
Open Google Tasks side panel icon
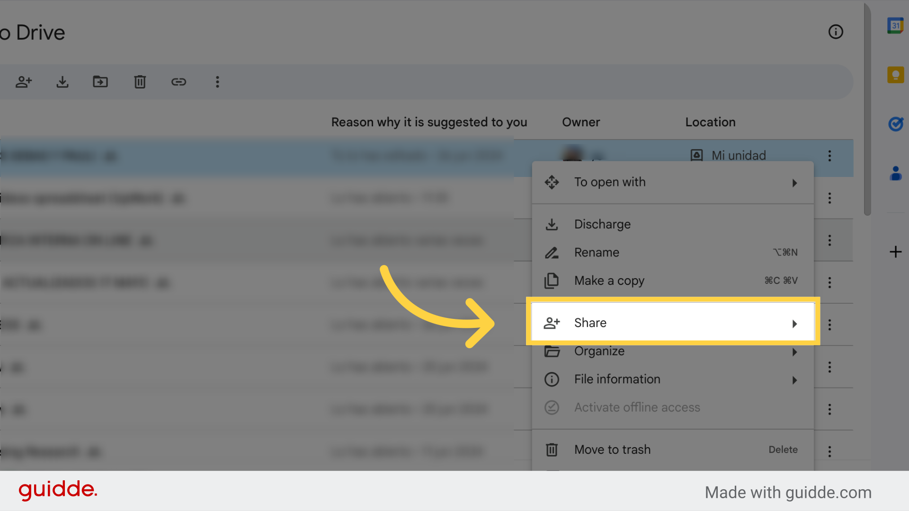tap(895, 124)
